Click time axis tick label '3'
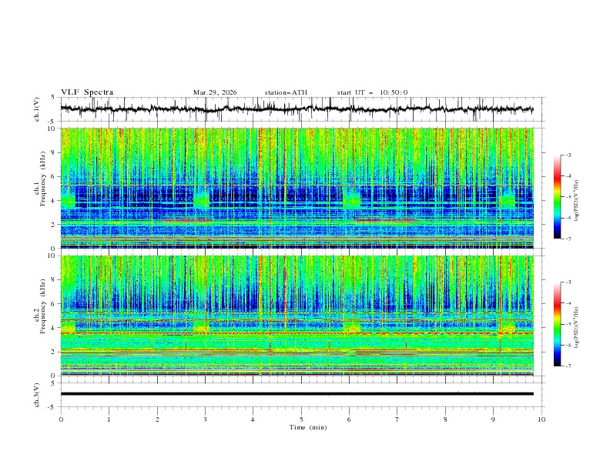 click(x=205, y=419)
